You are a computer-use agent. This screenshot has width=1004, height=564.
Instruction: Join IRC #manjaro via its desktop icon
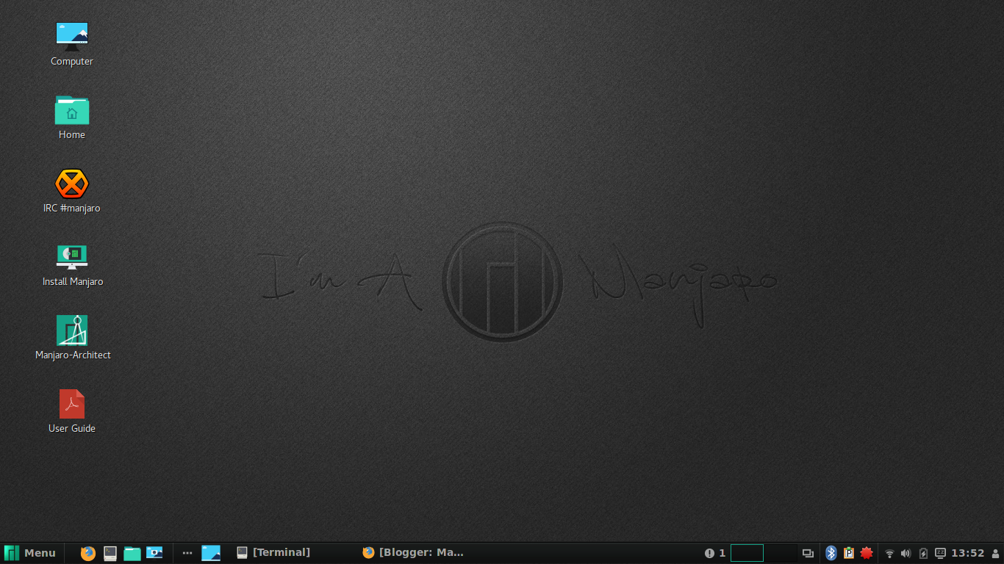[71, 185]
